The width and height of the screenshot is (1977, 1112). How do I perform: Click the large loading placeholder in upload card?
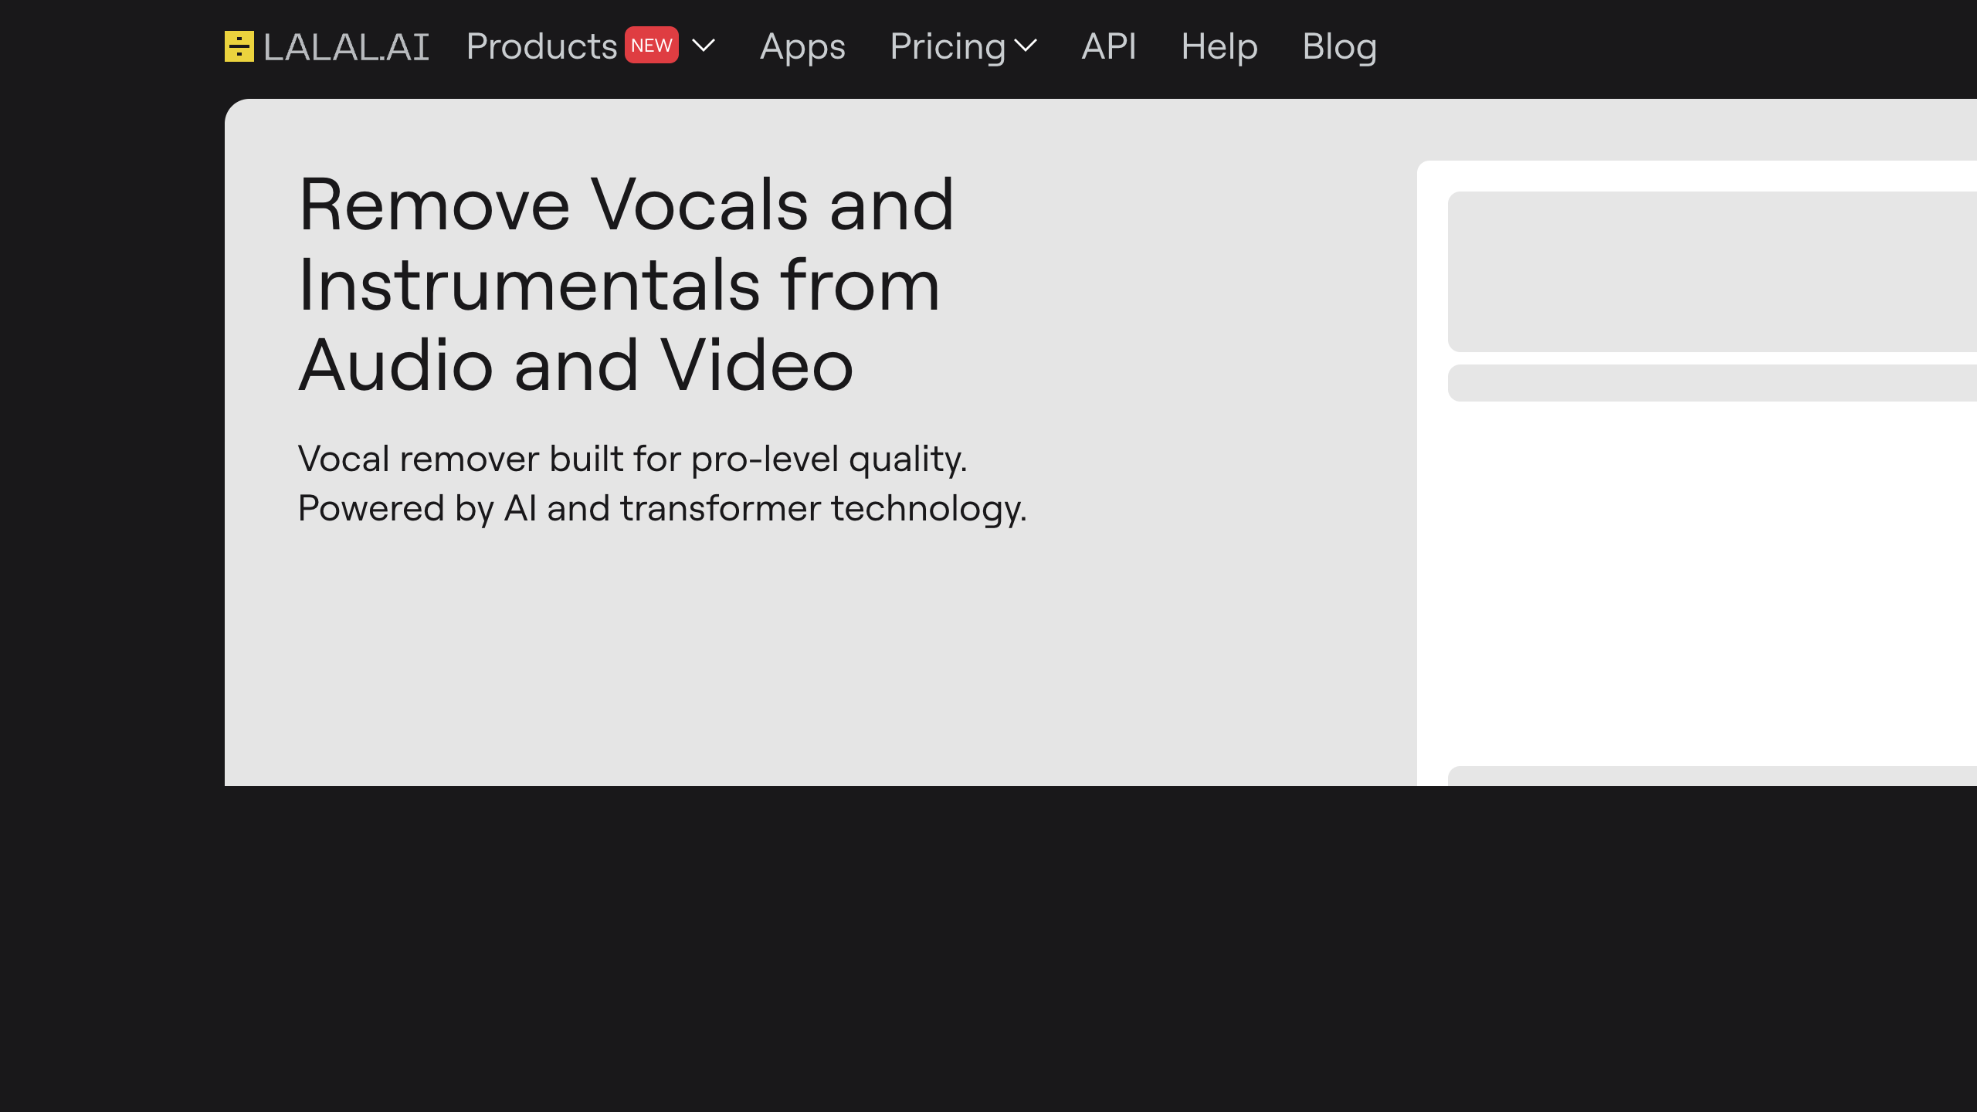click(x=1712, y=272)
